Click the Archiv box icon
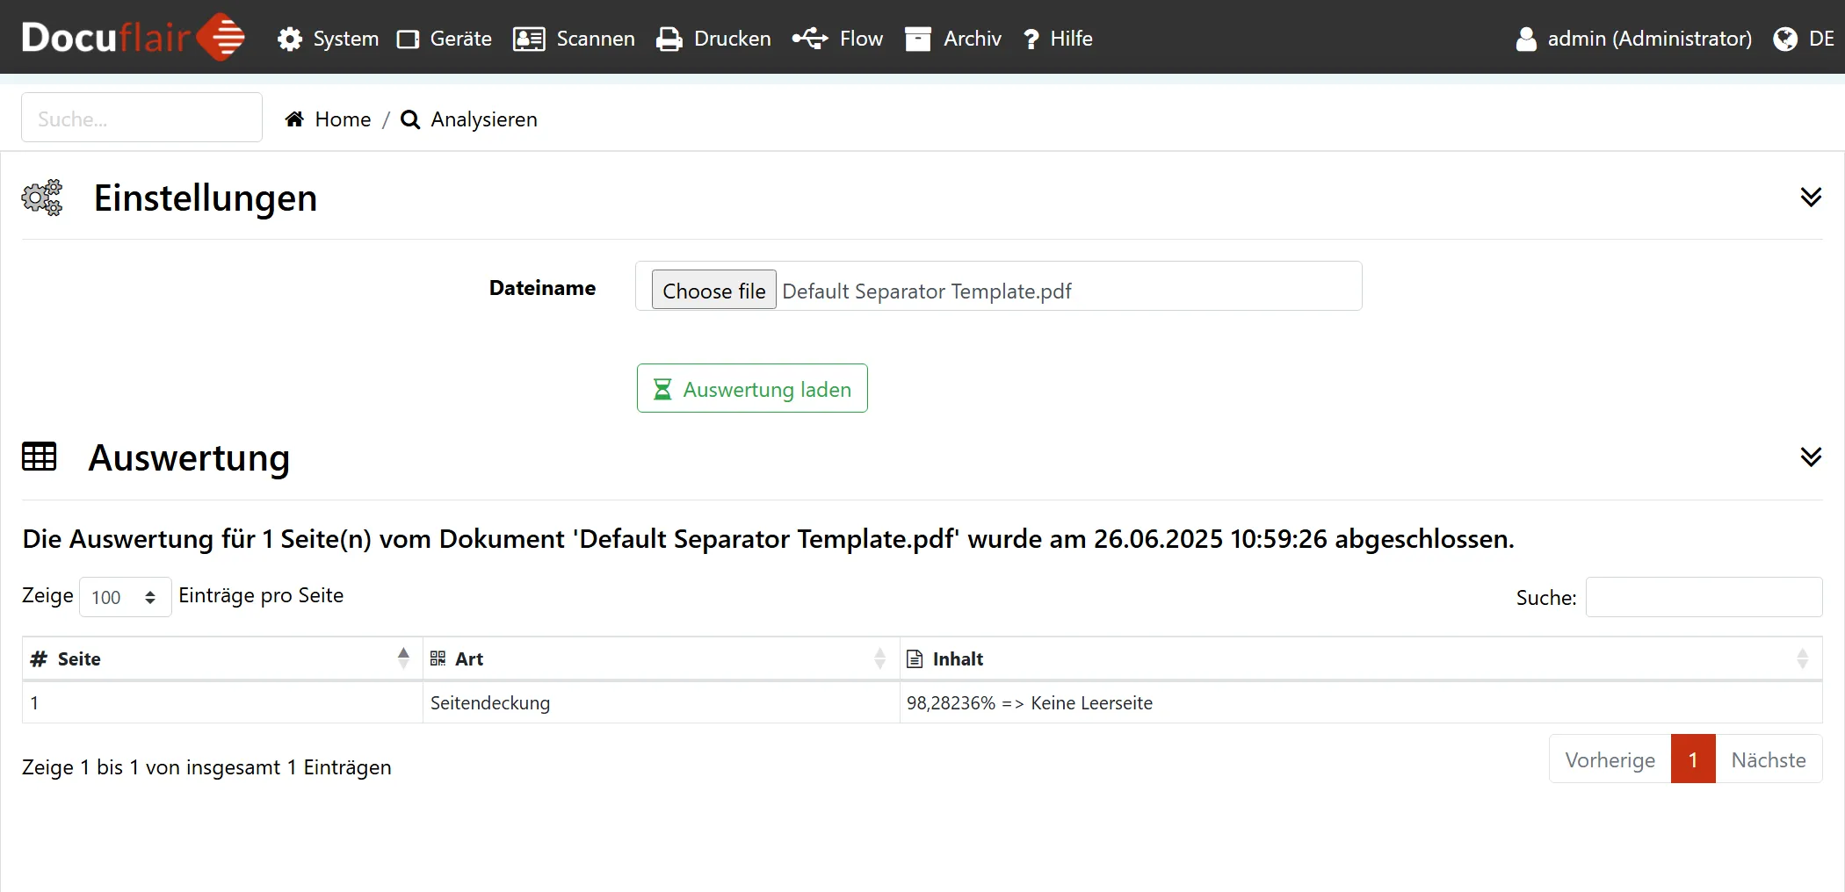The image size is (1845, 892). point(918,39)
